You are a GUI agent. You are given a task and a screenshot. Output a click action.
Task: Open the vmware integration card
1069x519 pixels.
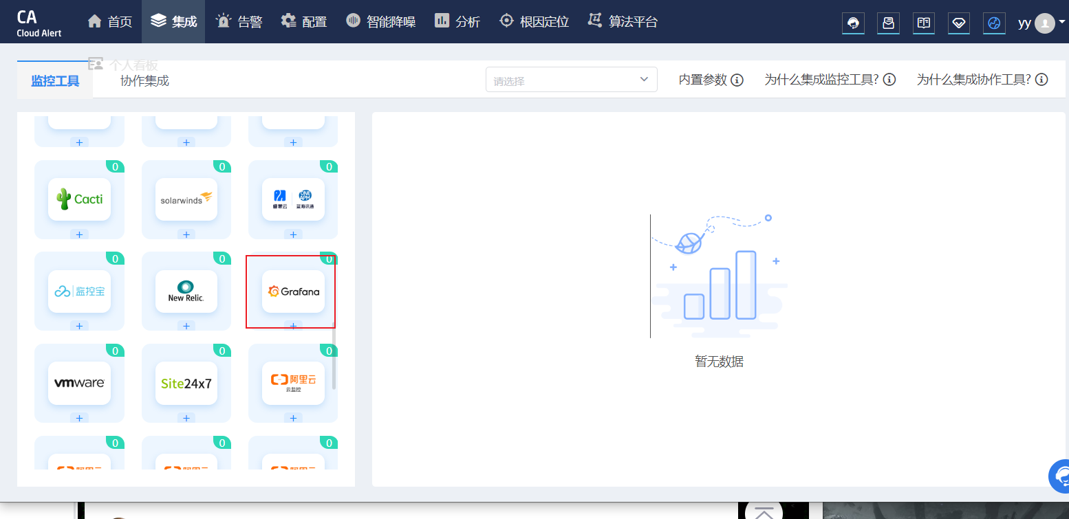click(79, 383)
